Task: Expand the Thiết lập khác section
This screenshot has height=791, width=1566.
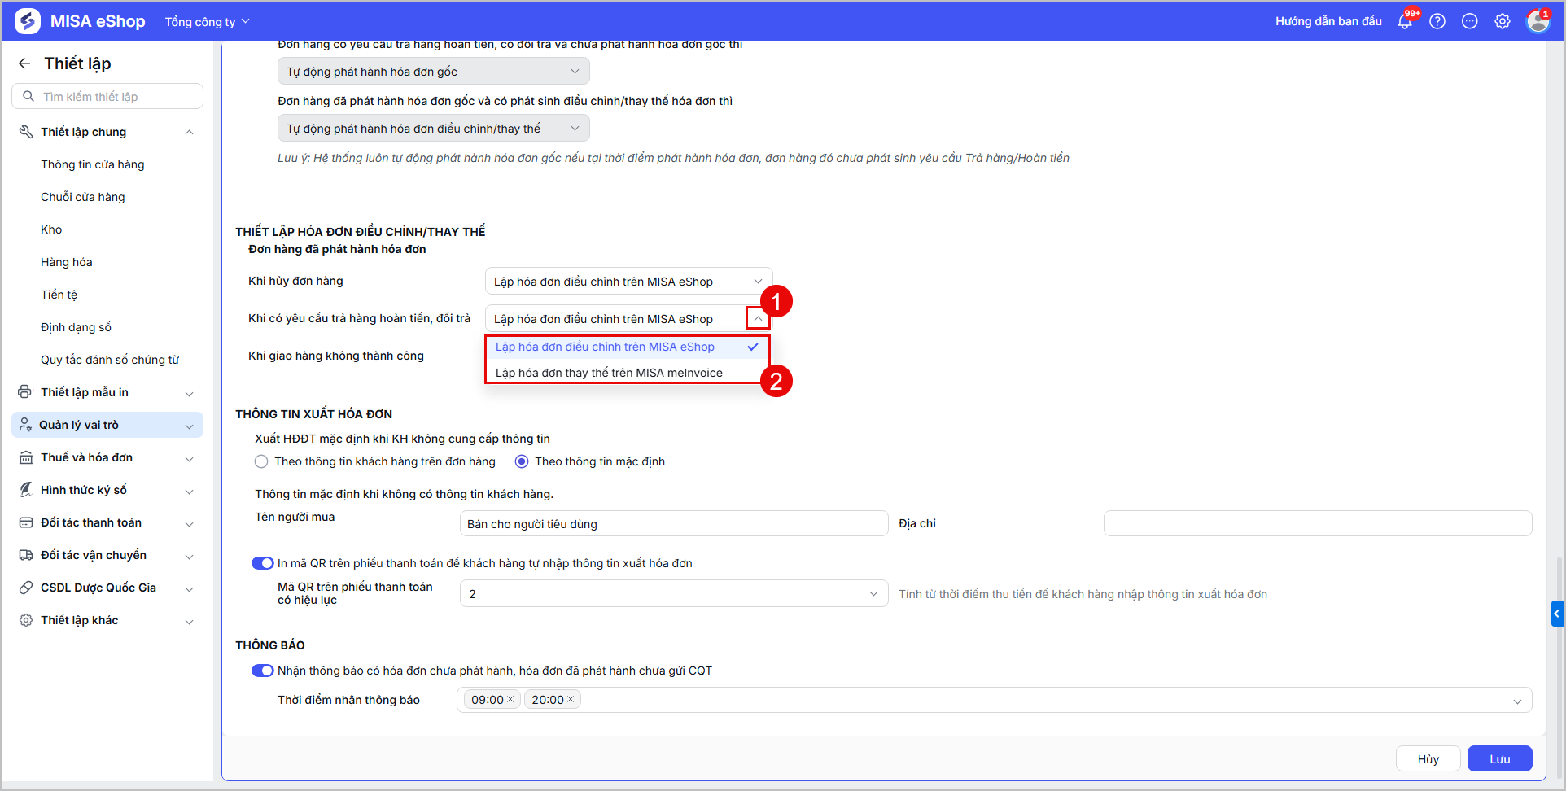Action: point(189,621)
